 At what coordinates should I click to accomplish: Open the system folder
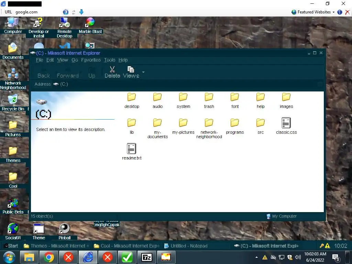183,101
